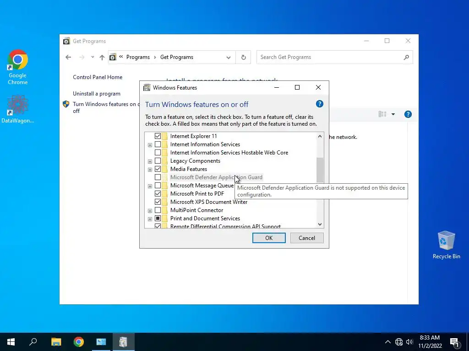This screenshot has width=469, height=351.
Task: Open the volume tray icon
Action: pos(409,342)
